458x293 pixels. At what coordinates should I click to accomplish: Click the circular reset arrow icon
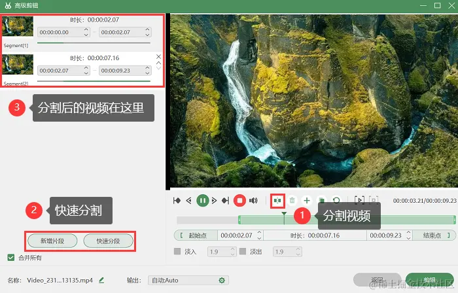coord(336,200)
